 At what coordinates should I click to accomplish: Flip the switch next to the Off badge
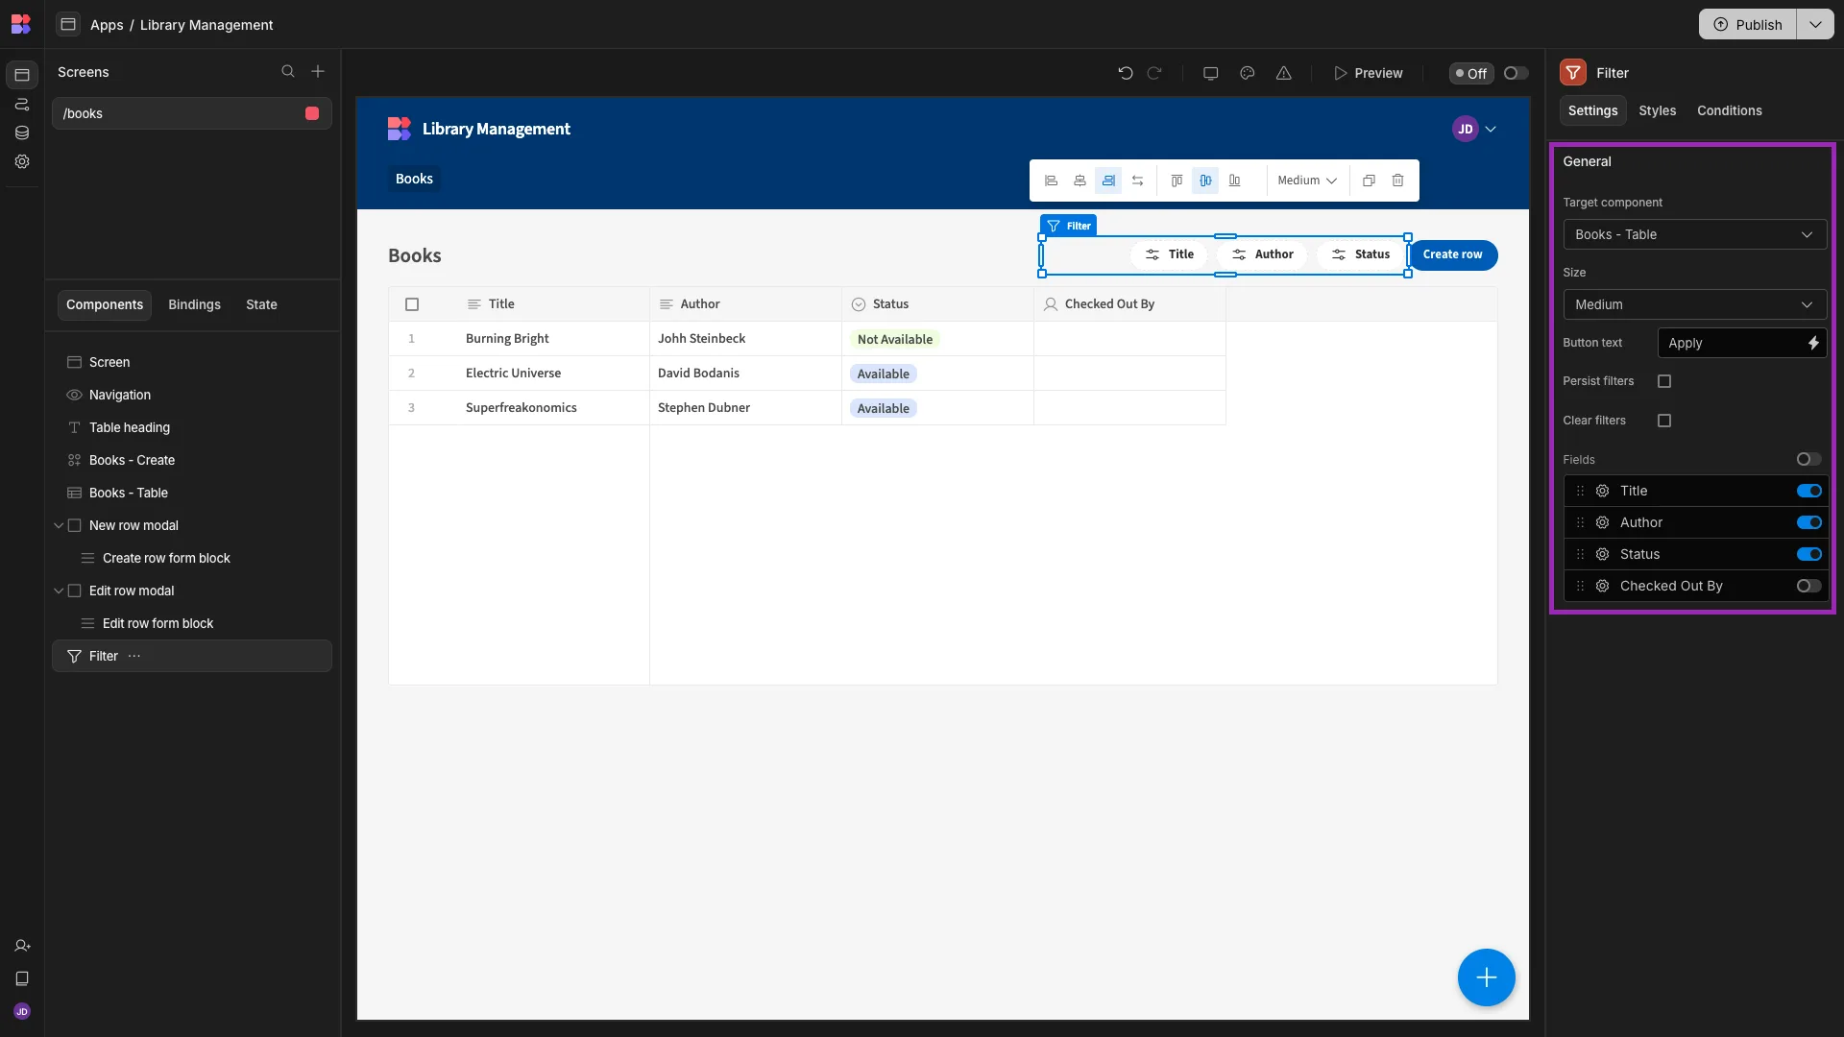(x=1516, y=73)
